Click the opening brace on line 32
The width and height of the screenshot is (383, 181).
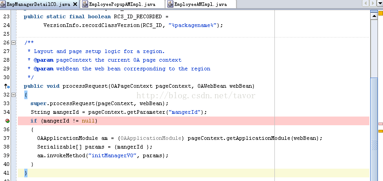26,95
